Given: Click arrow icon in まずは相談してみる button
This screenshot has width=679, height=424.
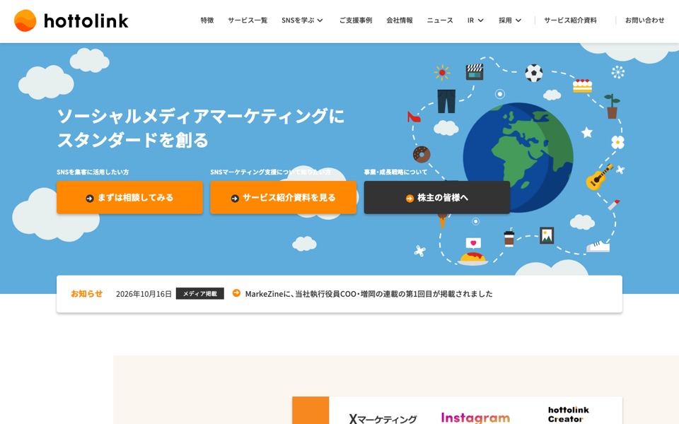Looking at the screenshot, I should (x=90, y=199).
